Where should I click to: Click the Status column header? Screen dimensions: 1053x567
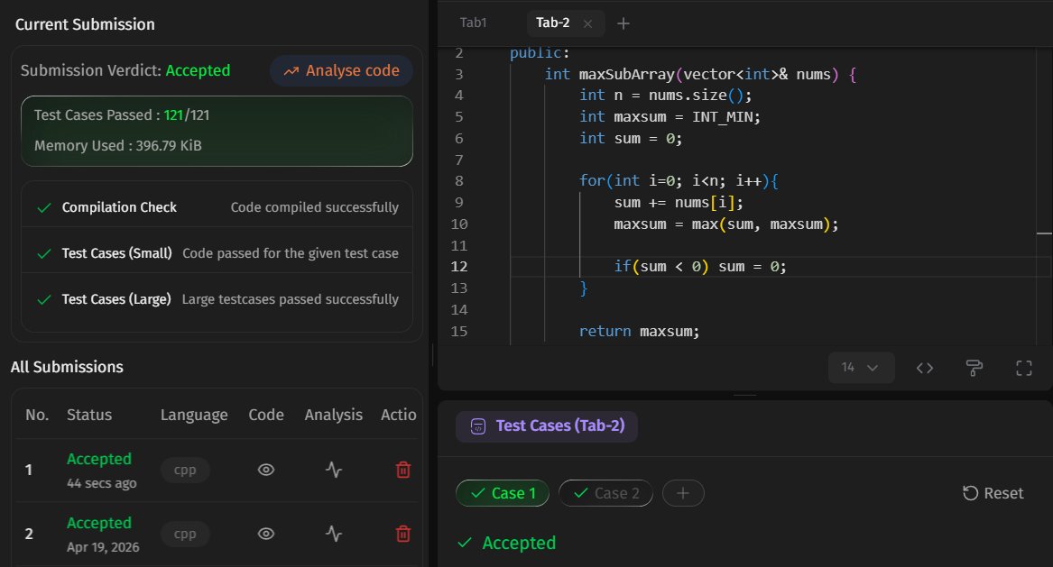89,415
